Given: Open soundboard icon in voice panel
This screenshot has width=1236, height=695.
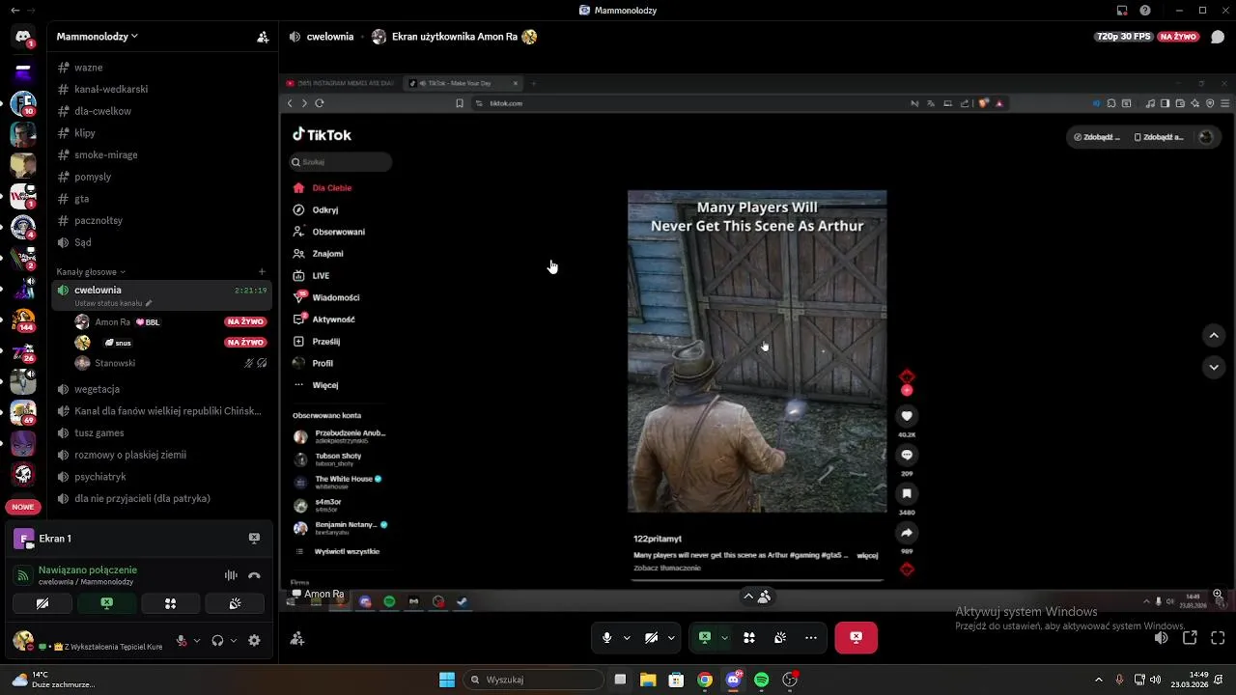Looking at the screenshot, I should (x=235, y=603).
